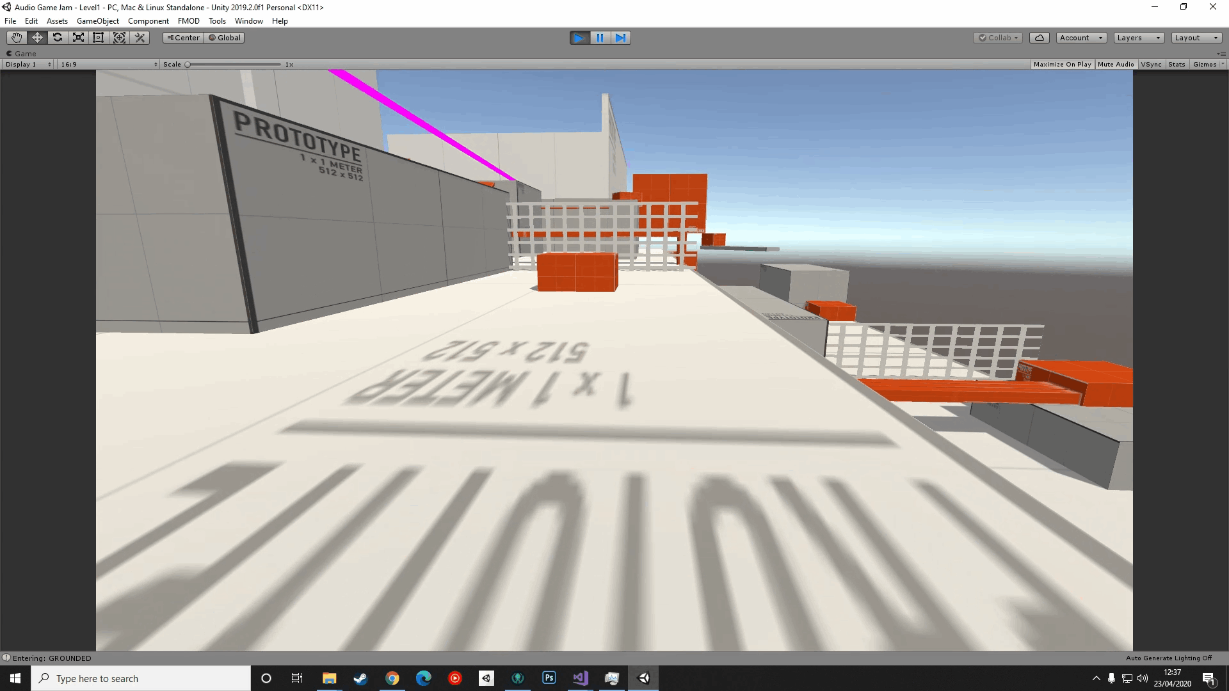This screenshot has width=1229, height=691.
Task: Open the FMOD menu
Action: pyautogui.click(x=188, y=21)
